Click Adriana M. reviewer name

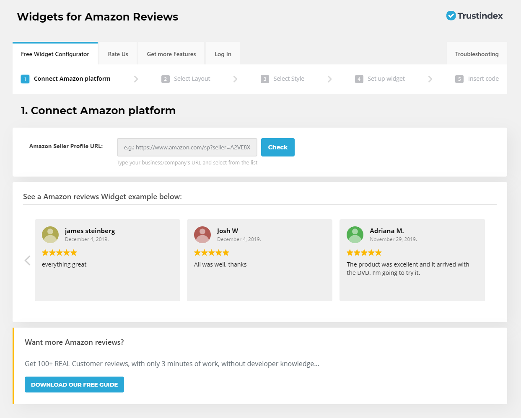387,231
